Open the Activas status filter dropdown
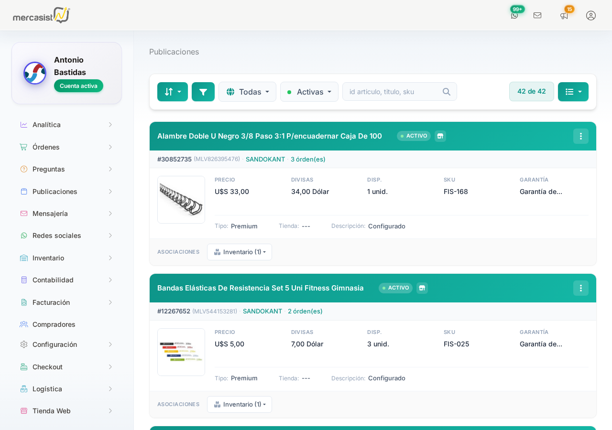Viewport: 612px width, 430px height. [309, 92]
